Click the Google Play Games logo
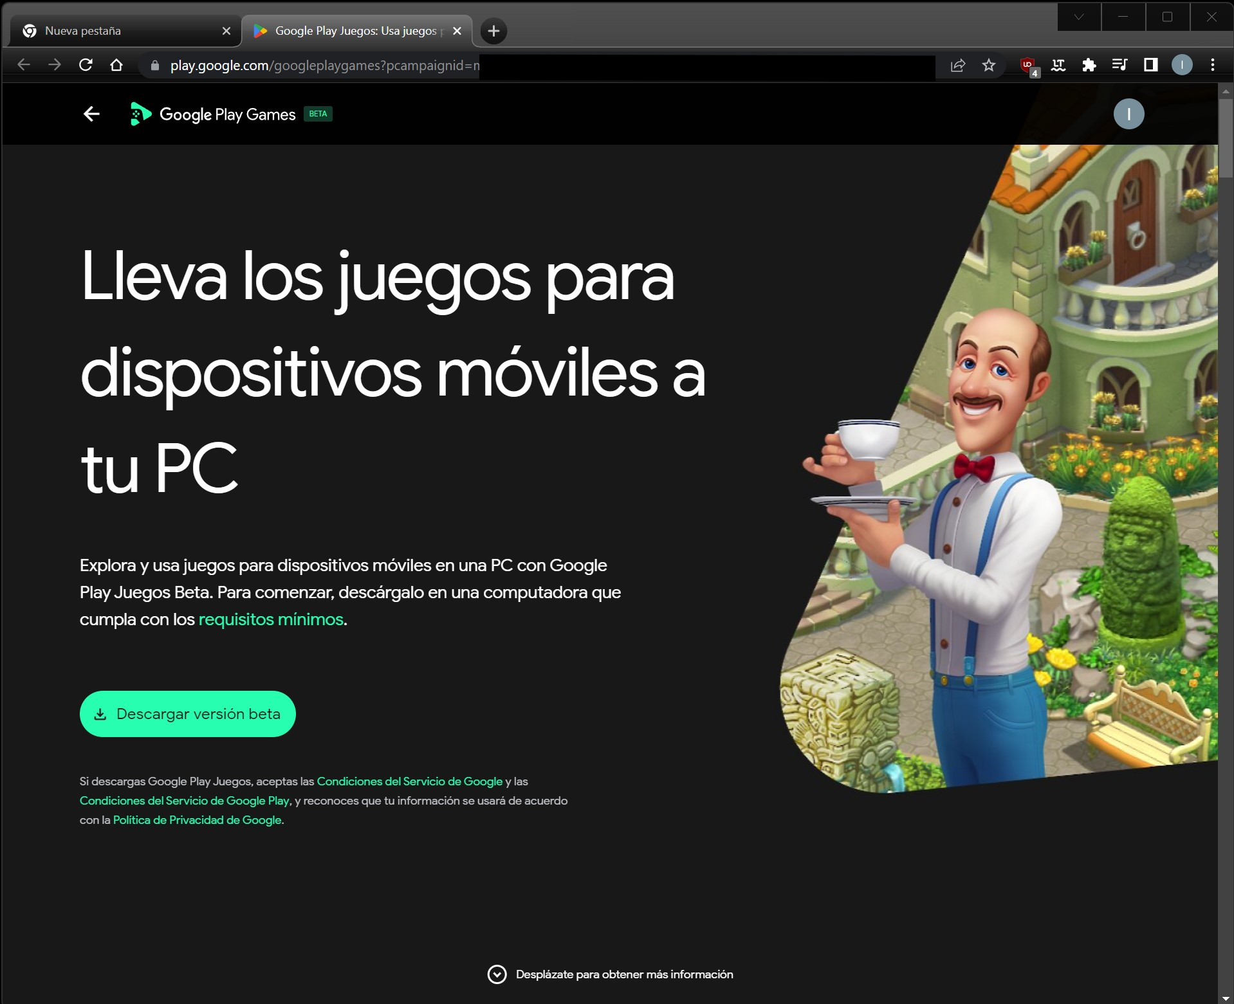Screen dimensions: 1234x1004 coord(212,114)
